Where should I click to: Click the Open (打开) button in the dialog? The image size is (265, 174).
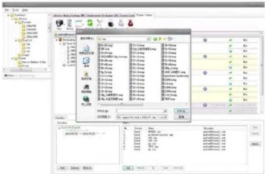pos(181,111)
